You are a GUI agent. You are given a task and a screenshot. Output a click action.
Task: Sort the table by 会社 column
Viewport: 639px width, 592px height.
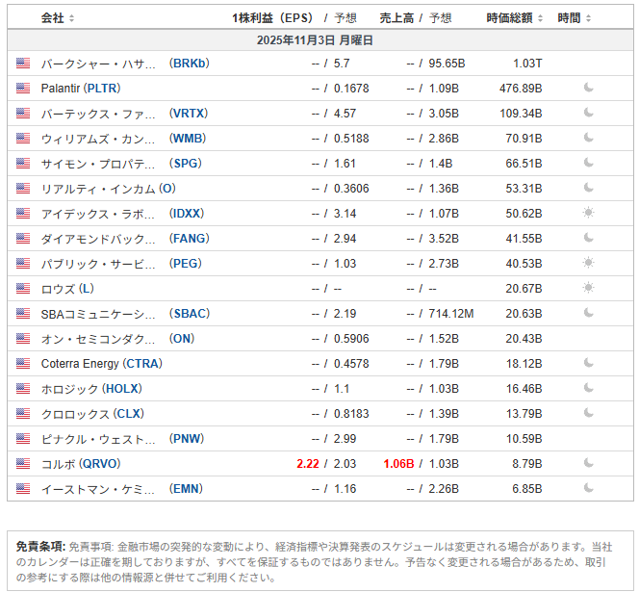click(x=57, y=18)
